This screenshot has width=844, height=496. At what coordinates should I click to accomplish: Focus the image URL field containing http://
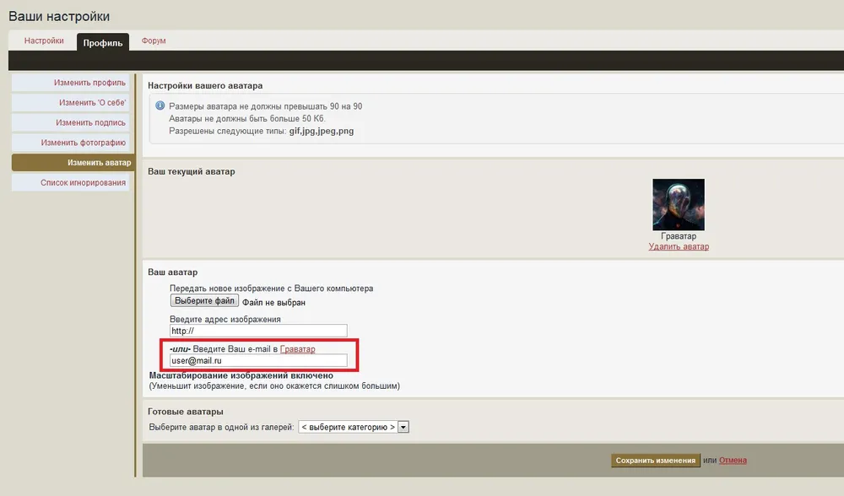(x=258, y=332)
